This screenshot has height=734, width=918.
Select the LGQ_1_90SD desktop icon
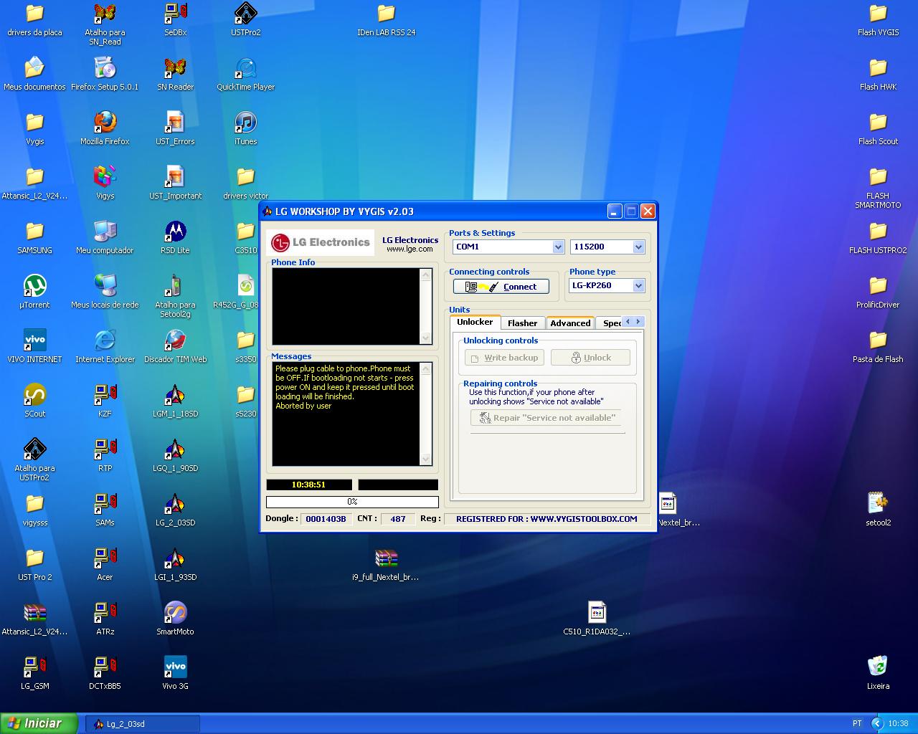pos(175,454)
